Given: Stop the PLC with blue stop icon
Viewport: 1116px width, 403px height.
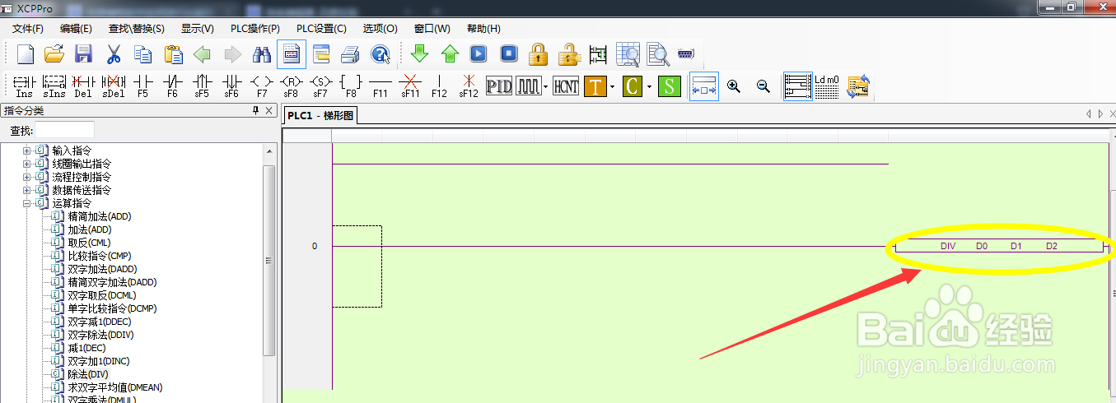Looking at the screenshot, I should [x=509, y=54].
